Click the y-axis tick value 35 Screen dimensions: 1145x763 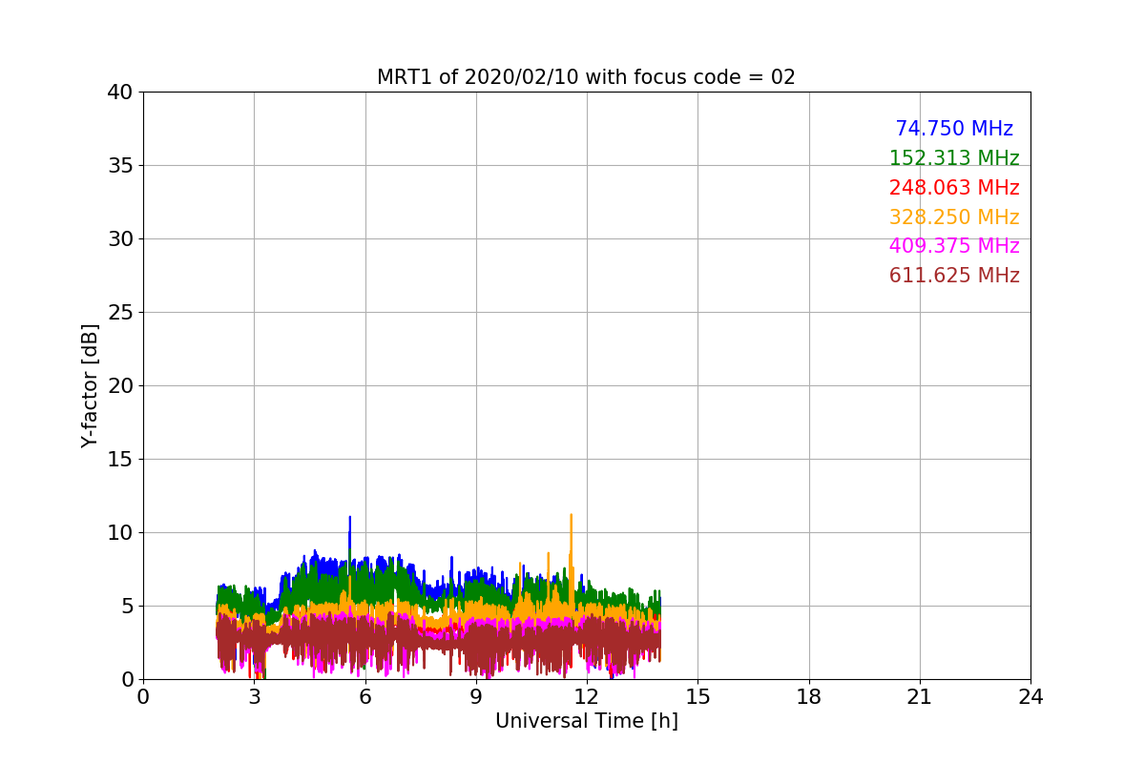click(x=120, y=166)
